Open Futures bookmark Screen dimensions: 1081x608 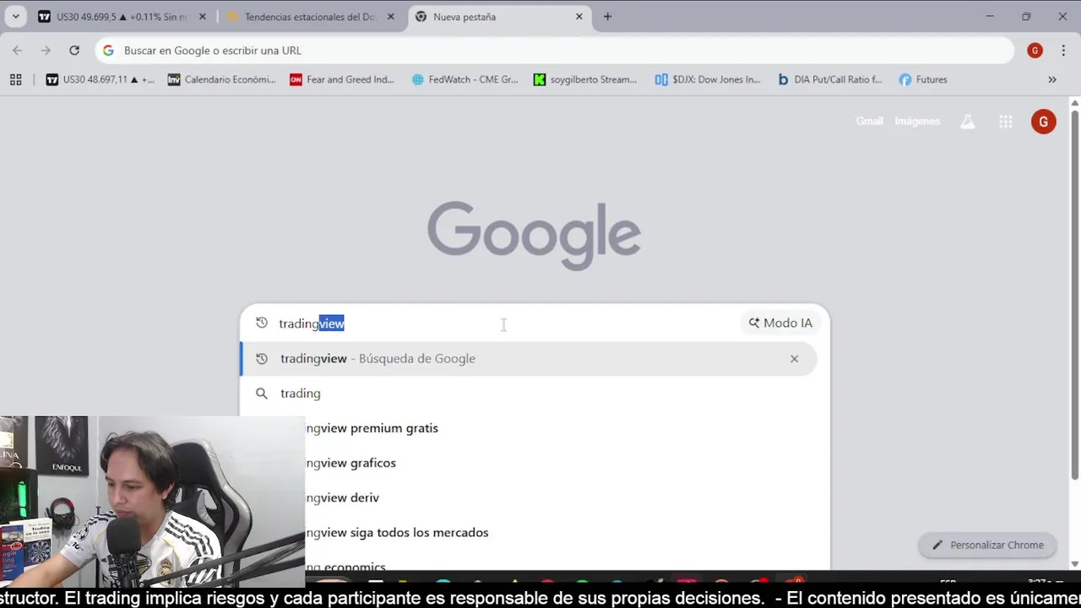(x=923, y=79)
